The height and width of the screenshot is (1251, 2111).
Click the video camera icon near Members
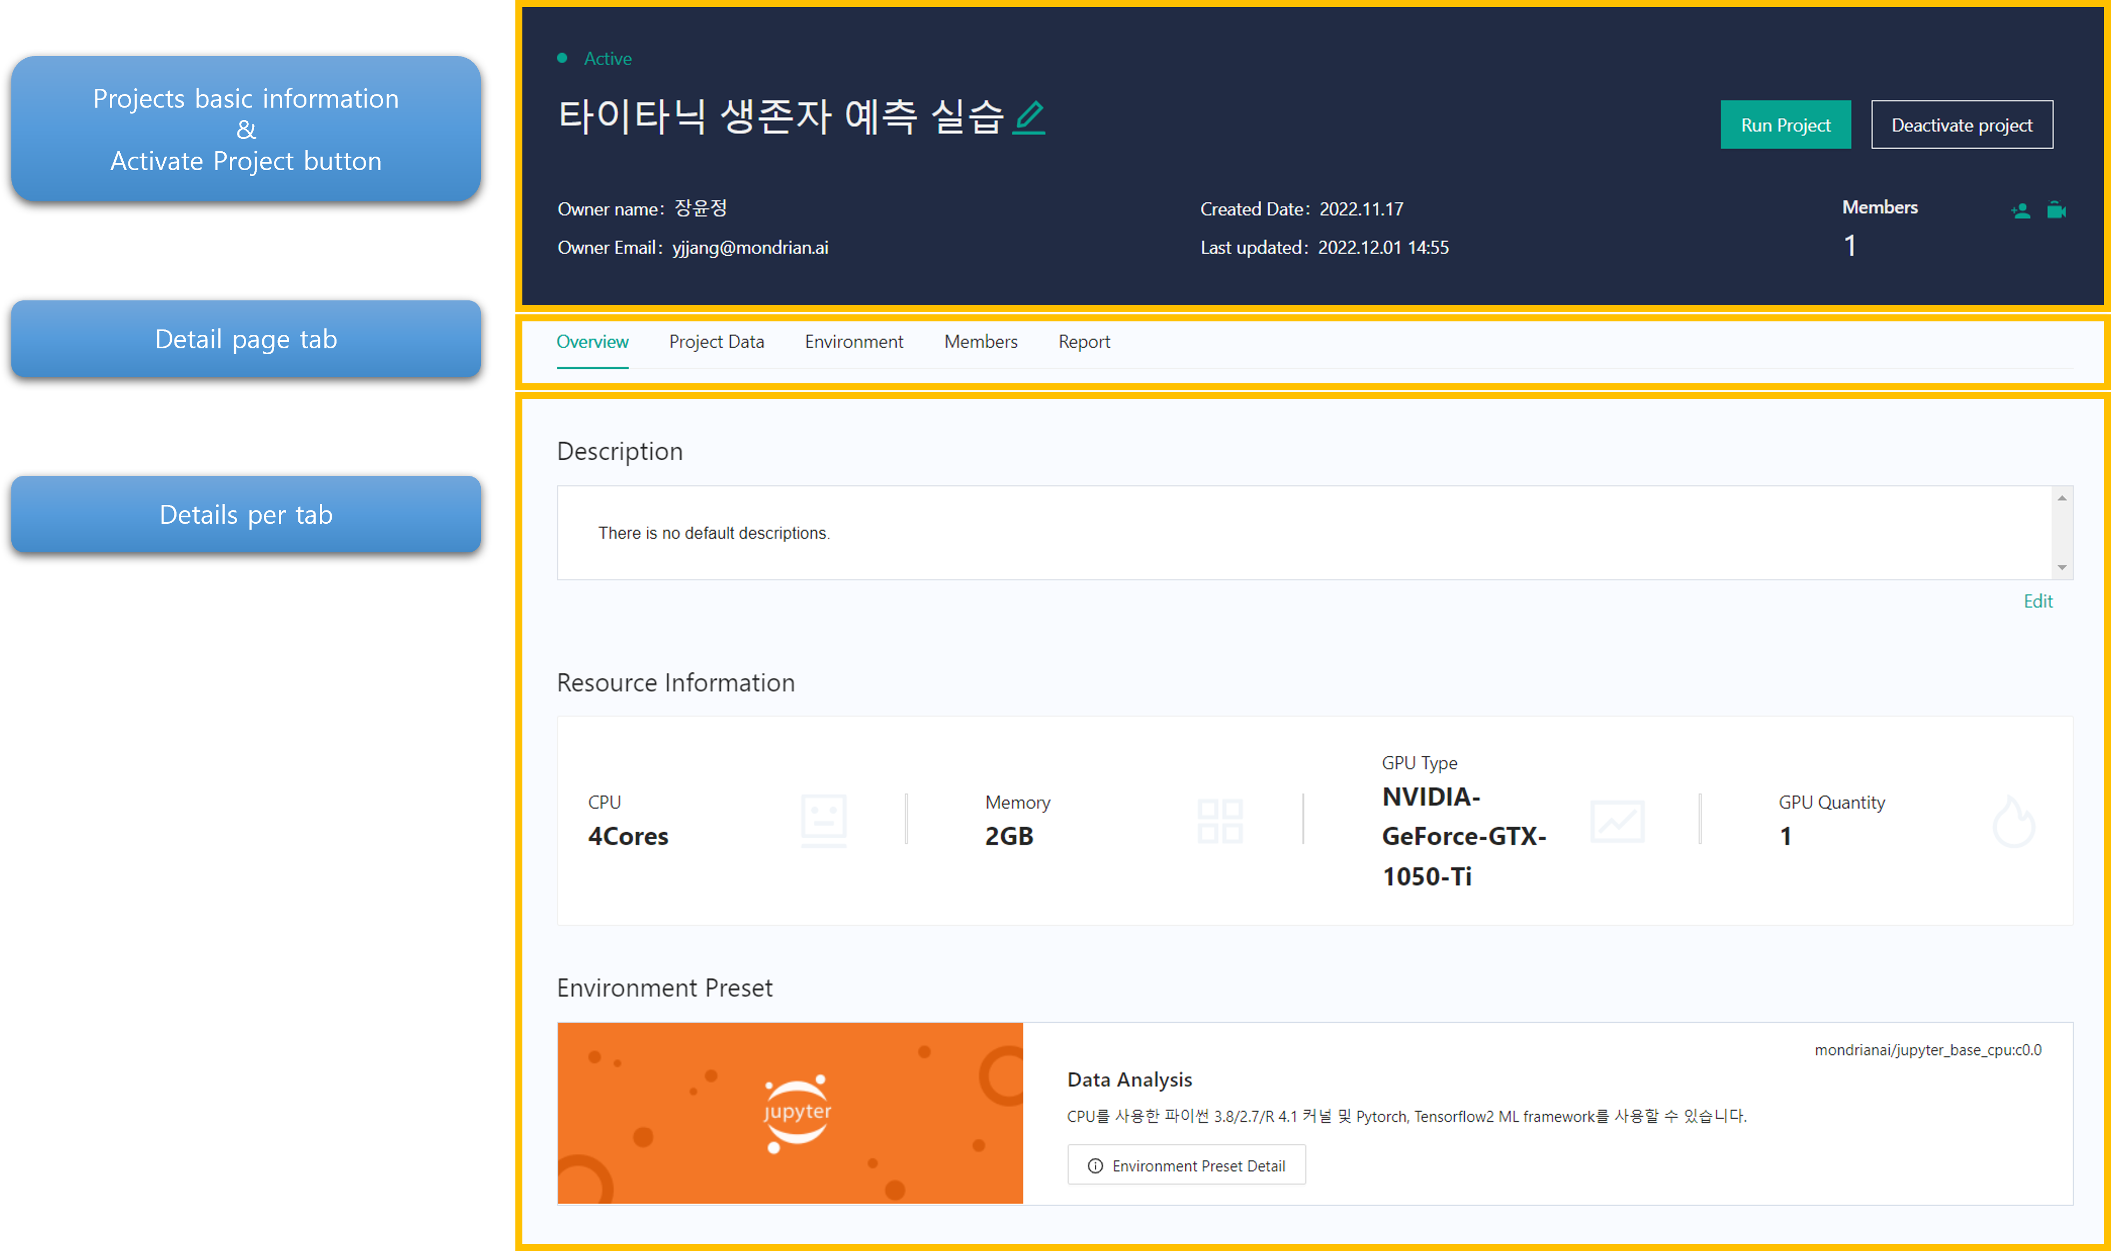pos(2056,211)
